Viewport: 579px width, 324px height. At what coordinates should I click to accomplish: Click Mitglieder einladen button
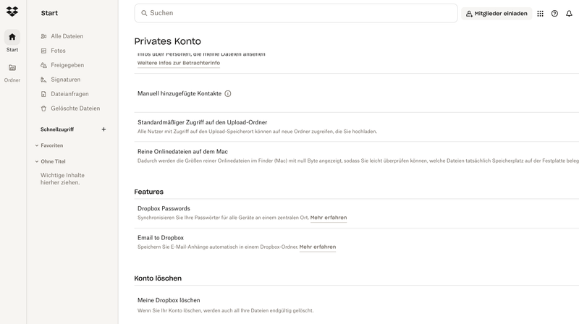click(x=496, y=13)
